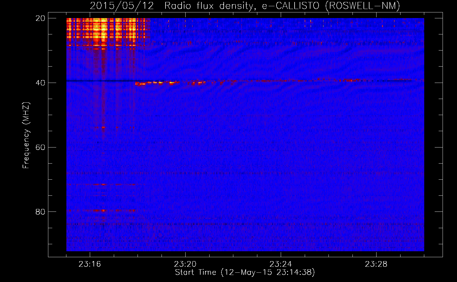
Task: Click the plot title "2015/05/12 Radio flux density, e-CALLISTO (ROSWELL-NM)"
Action: point(245,6)
